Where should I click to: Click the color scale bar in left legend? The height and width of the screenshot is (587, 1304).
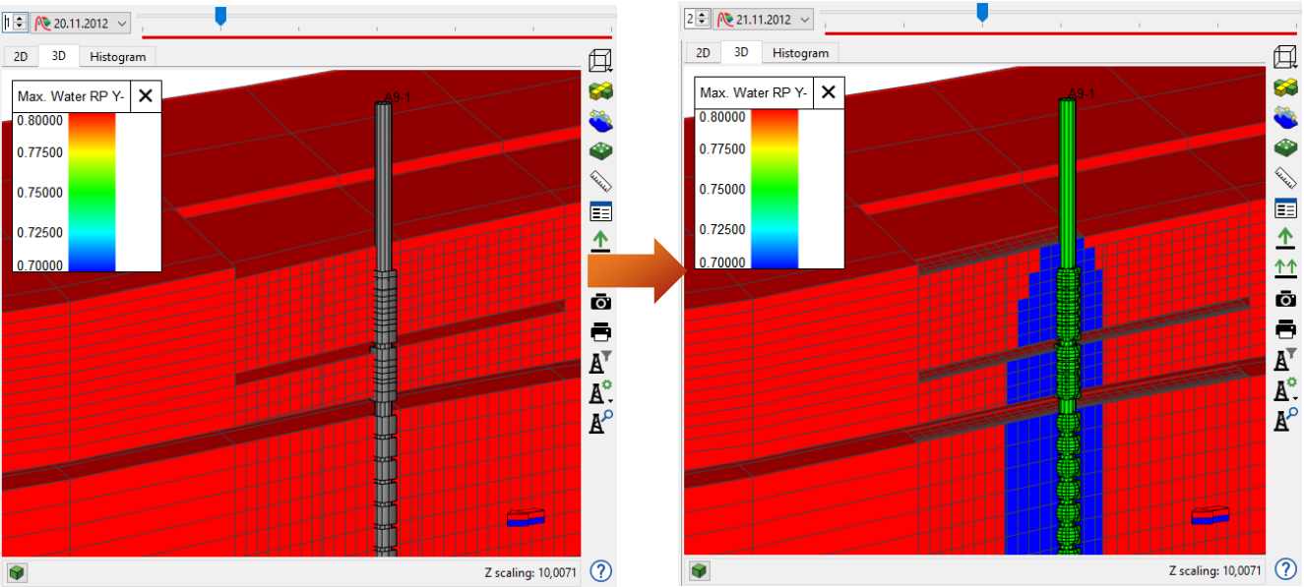92,192
